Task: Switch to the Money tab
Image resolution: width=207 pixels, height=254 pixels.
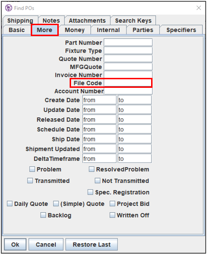Action: pyautogui.click(x=75, y=30)
